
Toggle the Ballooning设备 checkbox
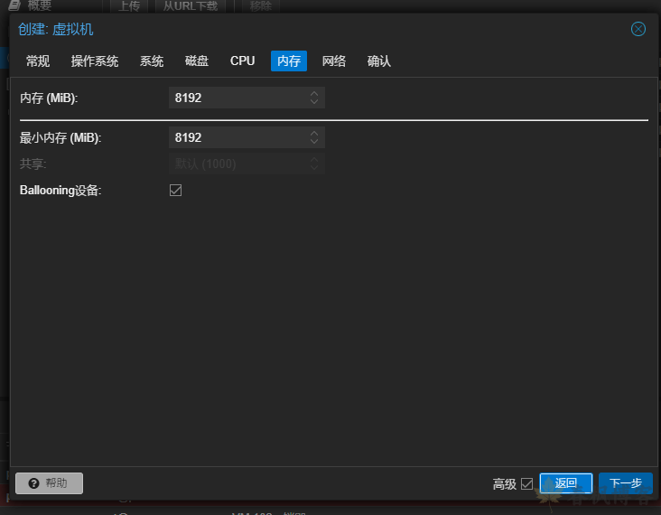[176, 191]
